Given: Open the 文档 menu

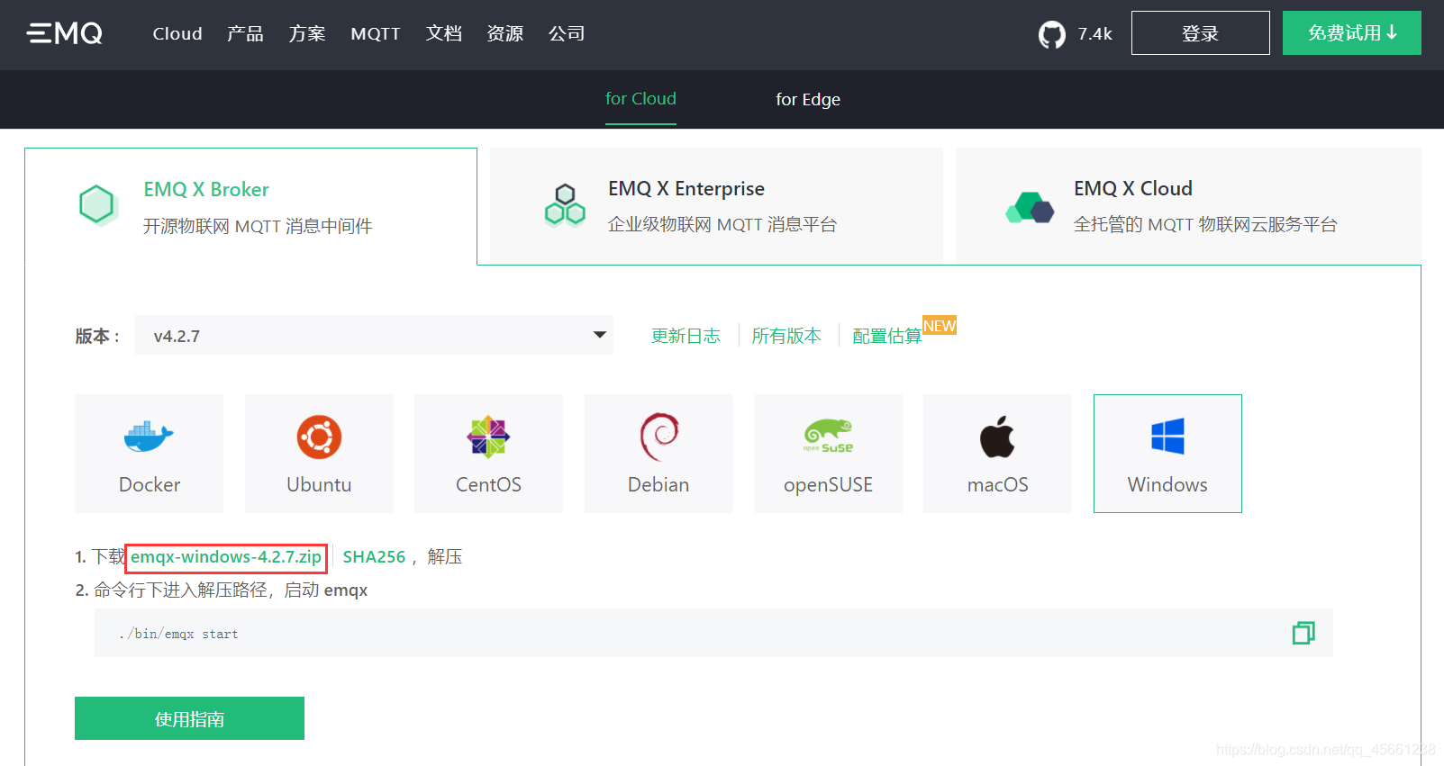Looking at the screenshot, I should click(x=444, y=33).
